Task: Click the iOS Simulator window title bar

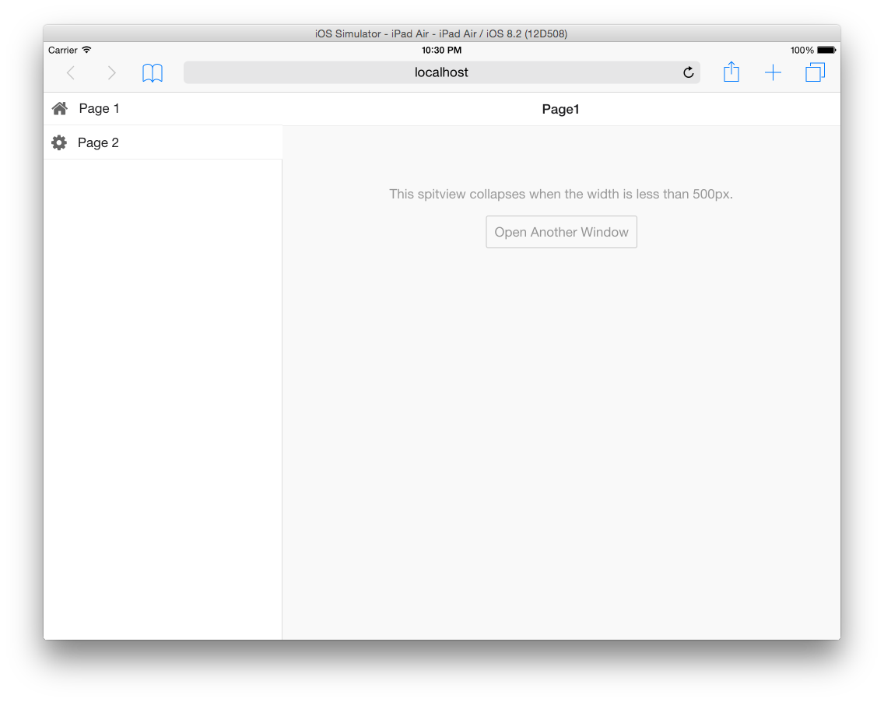Action: click(x=441, y=33)
